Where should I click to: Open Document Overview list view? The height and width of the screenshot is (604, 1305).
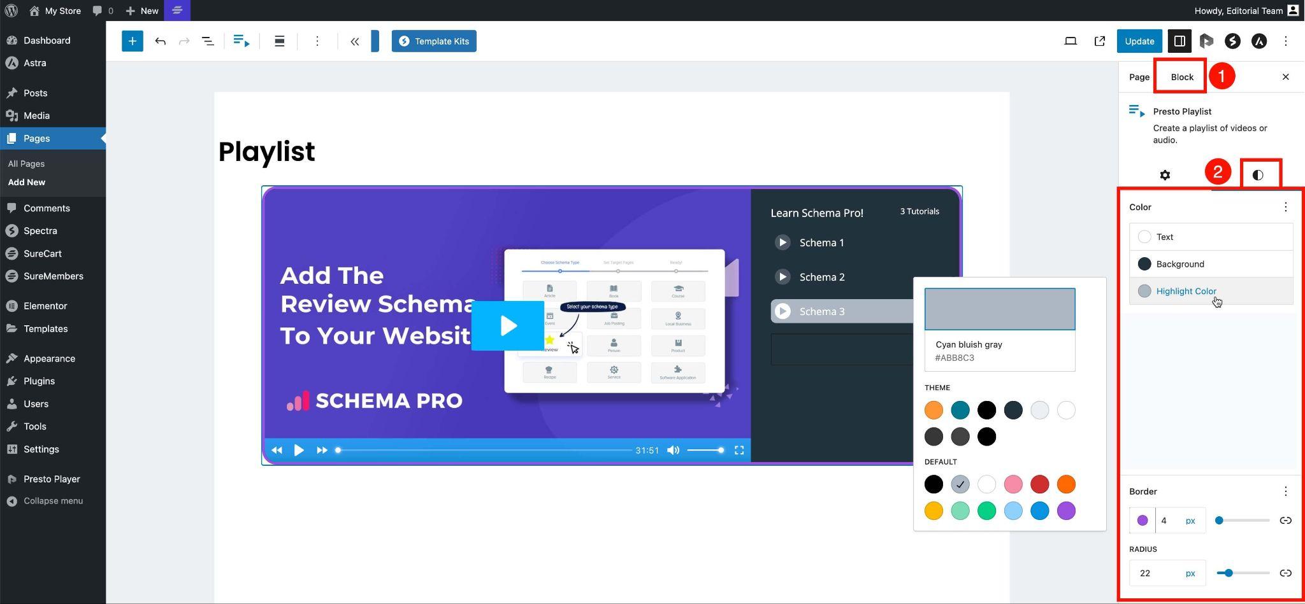(208, 41)
